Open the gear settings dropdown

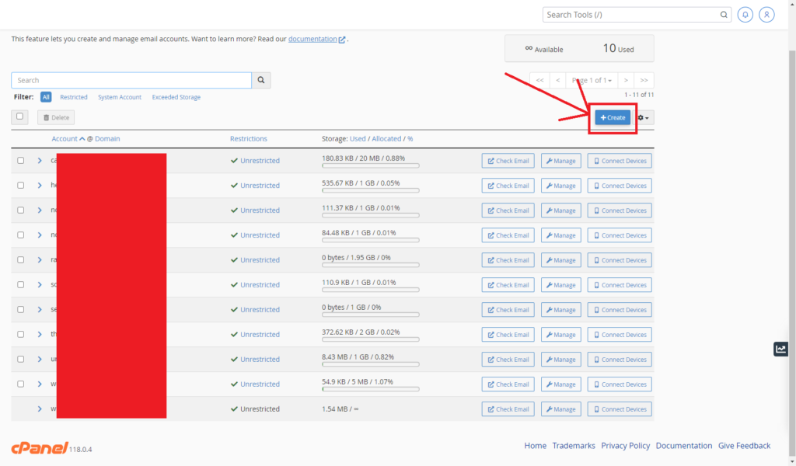pos(644,117)
